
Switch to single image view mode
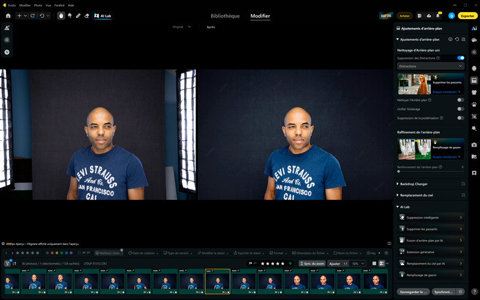point(374,263)
